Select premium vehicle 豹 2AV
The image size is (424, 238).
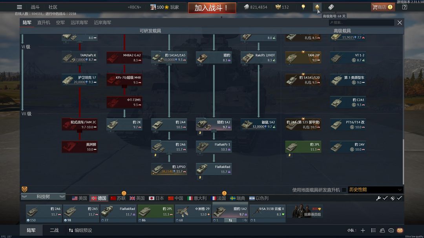[348, 147]
